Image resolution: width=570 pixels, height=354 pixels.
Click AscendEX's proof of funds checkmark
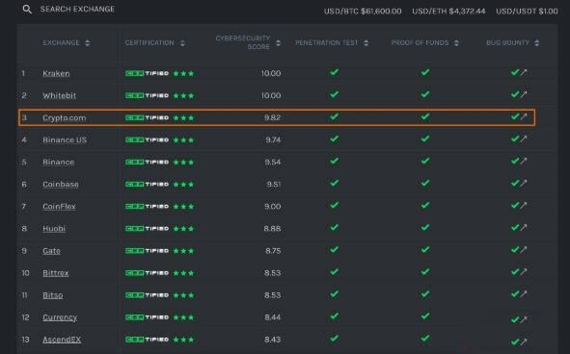425,339
